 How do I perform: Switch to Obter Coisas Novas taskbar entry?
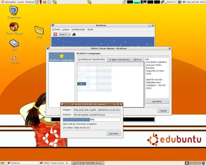[x=55, y=163]
